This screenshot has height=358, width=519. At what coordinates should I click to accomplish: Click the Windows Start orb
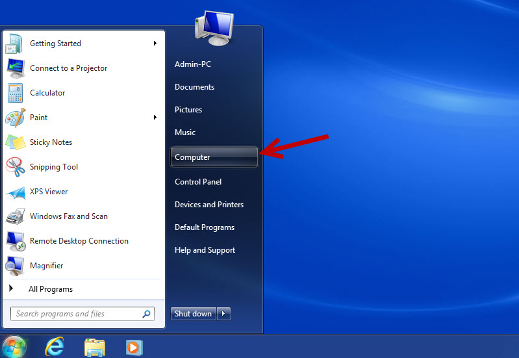[x=14, y=347]
